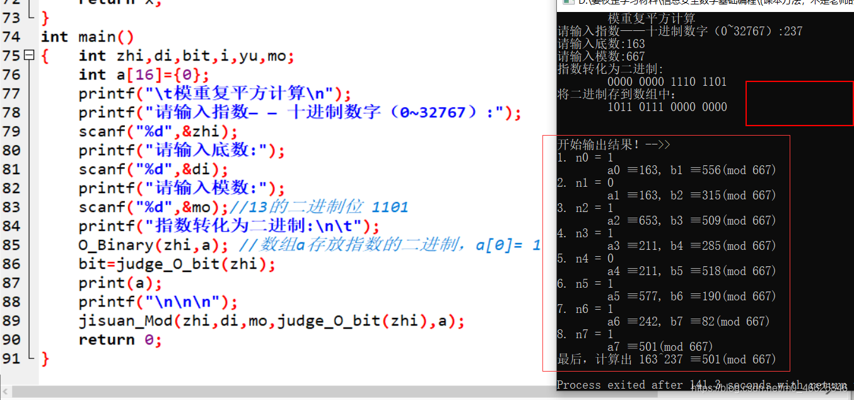The height and width of the screenshot is (400, 854).
Task: Click console result 'a2 ≡653, b3 ≡509(mod 667)'
Action: point(692,220)
